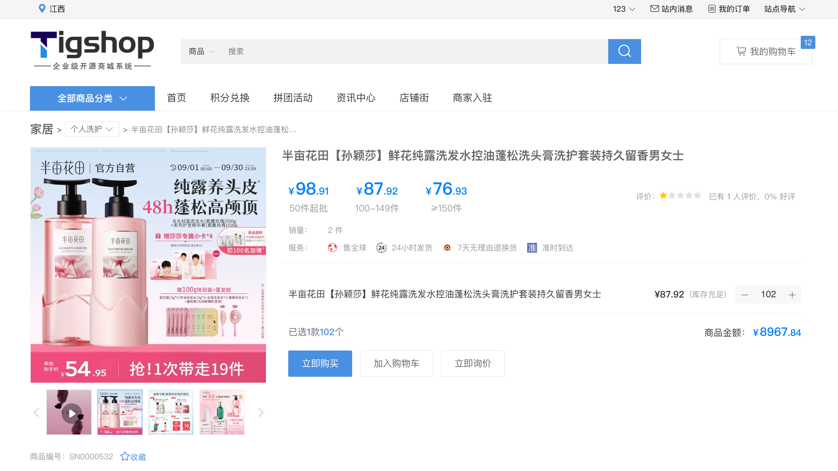Viewport: 838px width, 471px height.
Task: Click total amount ¥8967.84
Action: (x=777, y=332)
